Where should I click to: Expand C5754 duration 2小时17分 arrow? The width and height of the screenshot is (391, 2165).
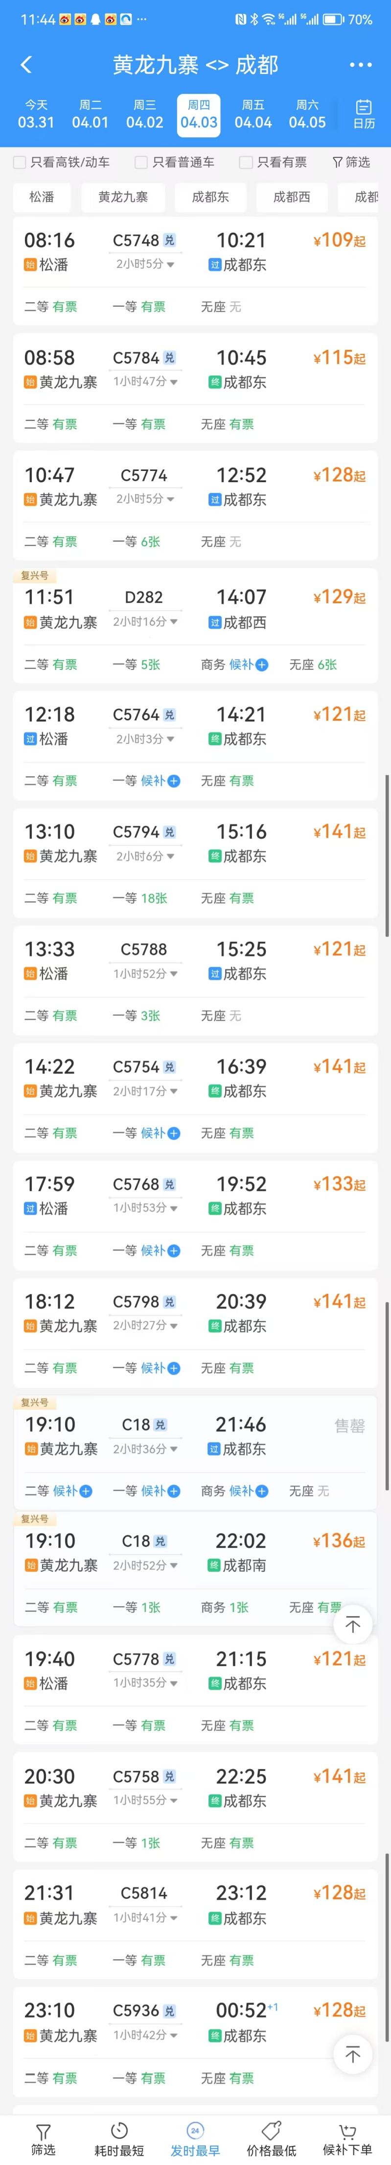tap(174, 1091)
